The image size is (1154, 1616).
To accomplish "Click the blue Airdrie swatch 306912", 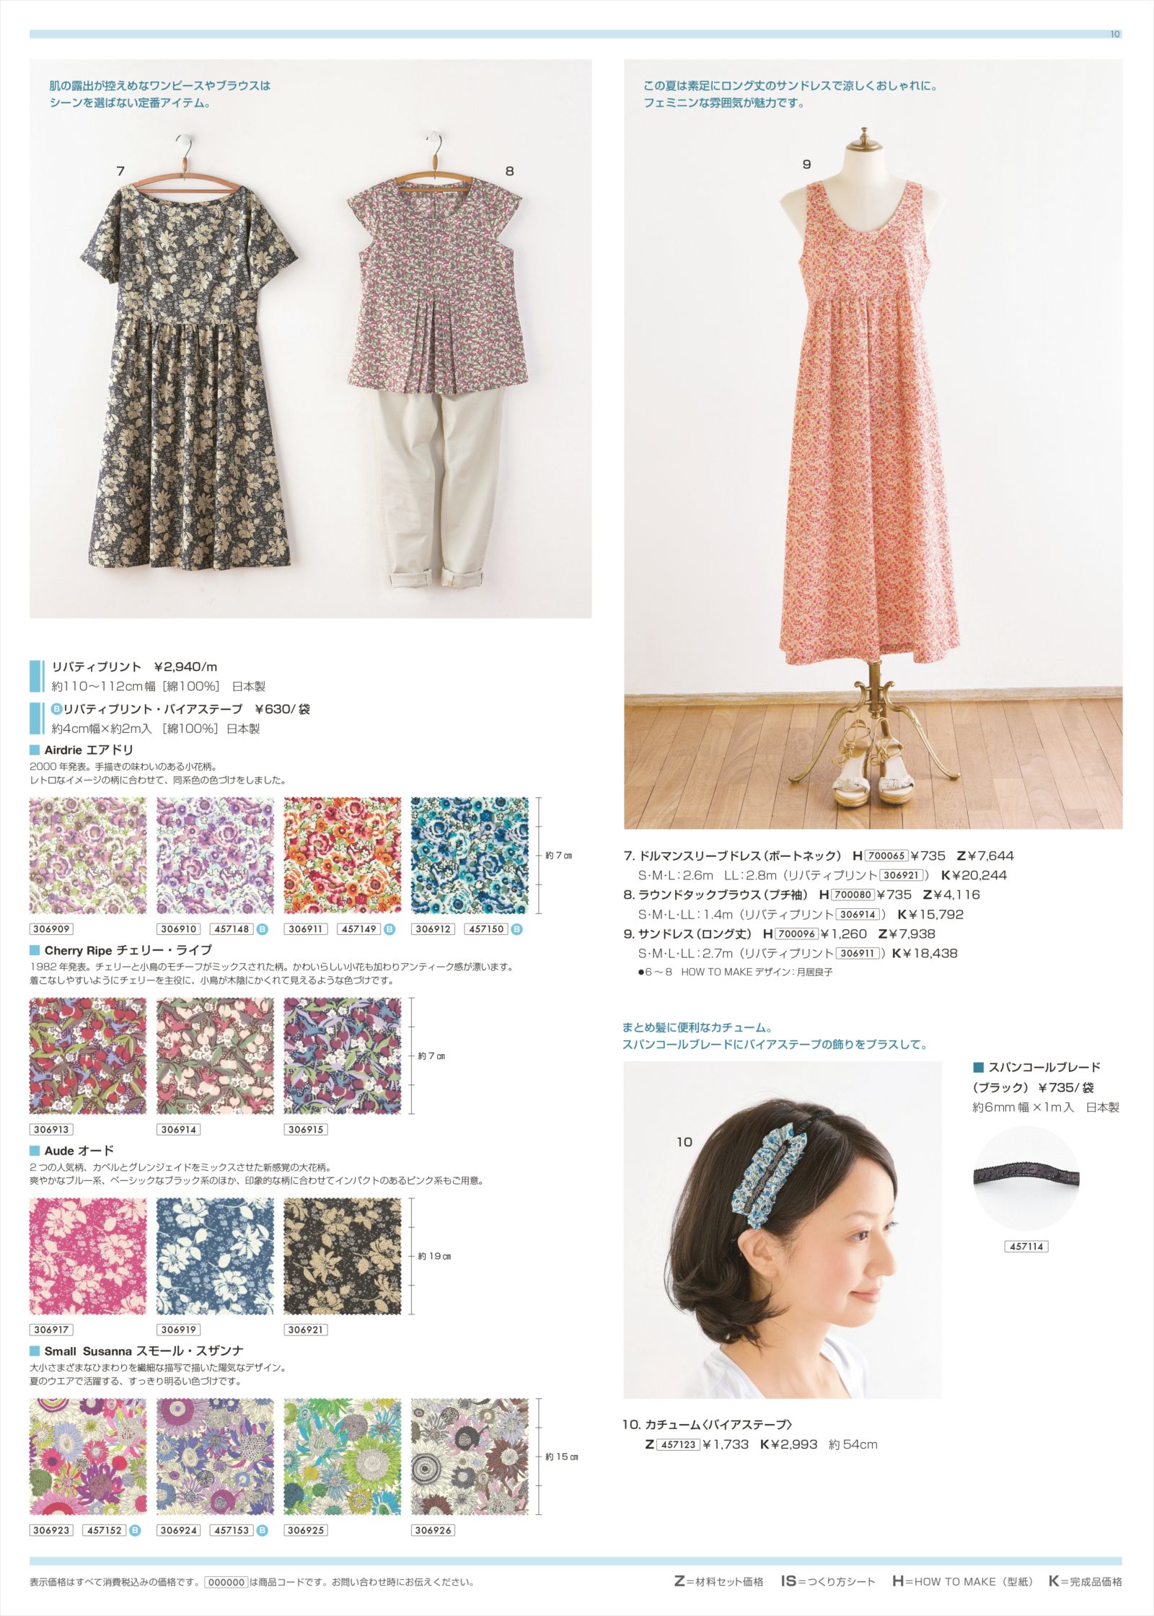I will point(470,856).
